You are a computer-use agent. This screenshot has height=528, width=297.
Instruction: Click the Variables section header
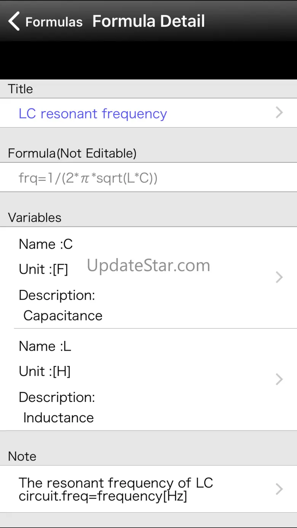pyautogui.click(x=35, y=217)
